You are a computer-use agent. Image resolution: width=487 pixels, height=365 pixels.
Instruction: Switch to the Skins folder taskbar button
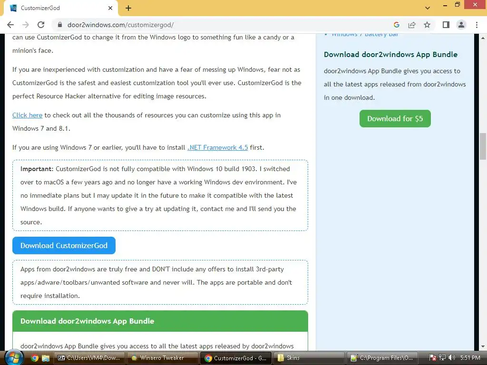pos(309,358)
